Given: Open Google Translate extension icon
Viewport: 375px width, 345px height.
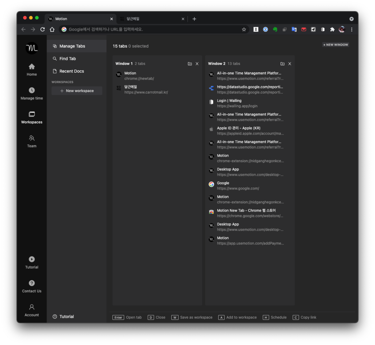Looking at the screenshot, I should pos(294,29).
